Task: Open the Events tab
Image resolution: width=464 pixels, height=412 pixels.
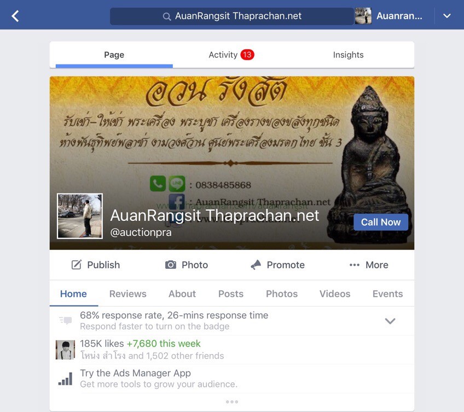Action: point(387,293)
